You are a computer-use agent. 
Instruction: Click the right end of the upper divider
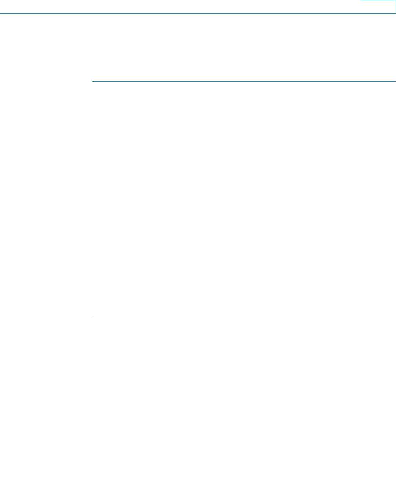point(395,81)
